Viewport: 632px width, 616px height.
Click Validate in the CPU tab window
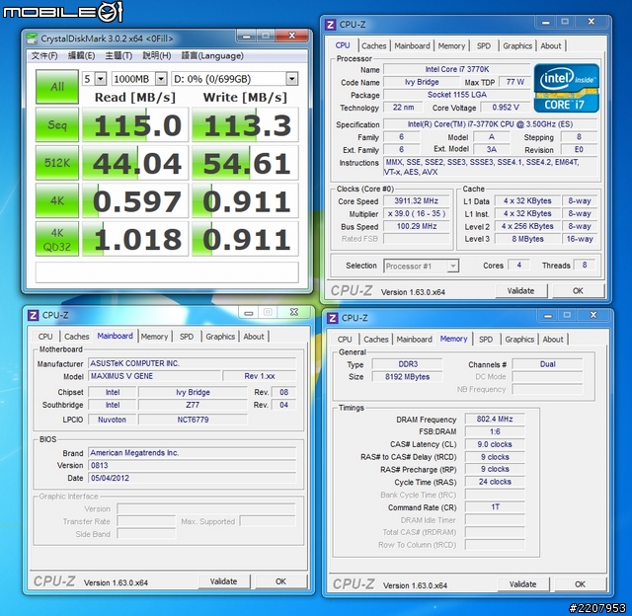pos(520,291)
